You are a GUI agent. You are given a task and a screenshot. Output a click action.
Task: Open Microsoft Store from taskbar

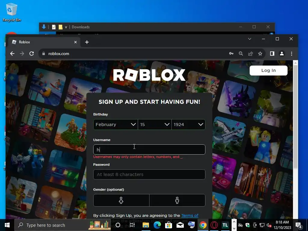click(x=168, y=225)
